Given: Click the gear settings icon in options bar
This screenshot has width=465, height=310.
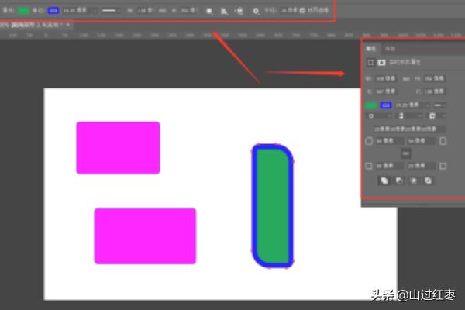Looking at the screenshot, I should [257, 11].
